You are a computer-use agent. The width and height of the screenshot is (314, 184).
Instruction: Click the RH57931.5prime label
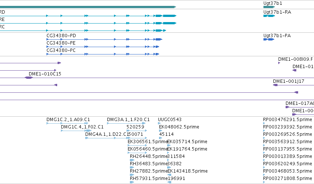[x=149, y=178]
